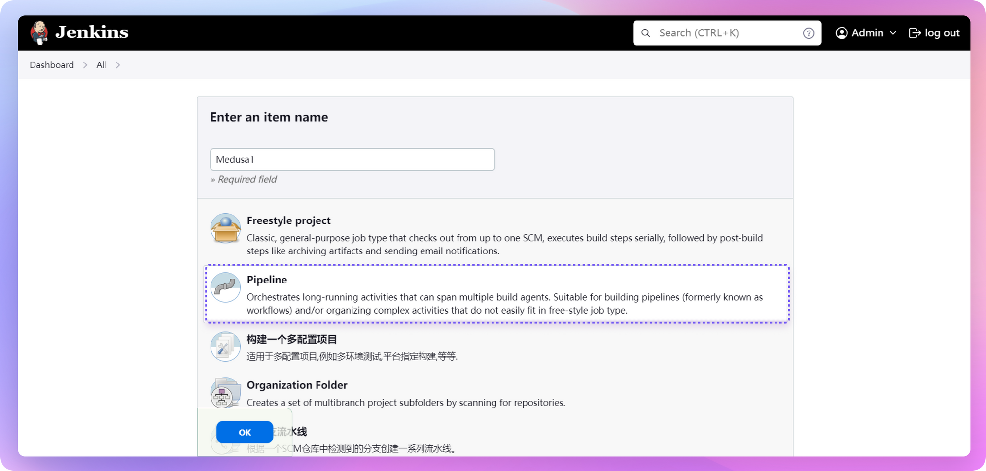
Task: Select the Organization Folder icon
Action: (x=225, y=393)
